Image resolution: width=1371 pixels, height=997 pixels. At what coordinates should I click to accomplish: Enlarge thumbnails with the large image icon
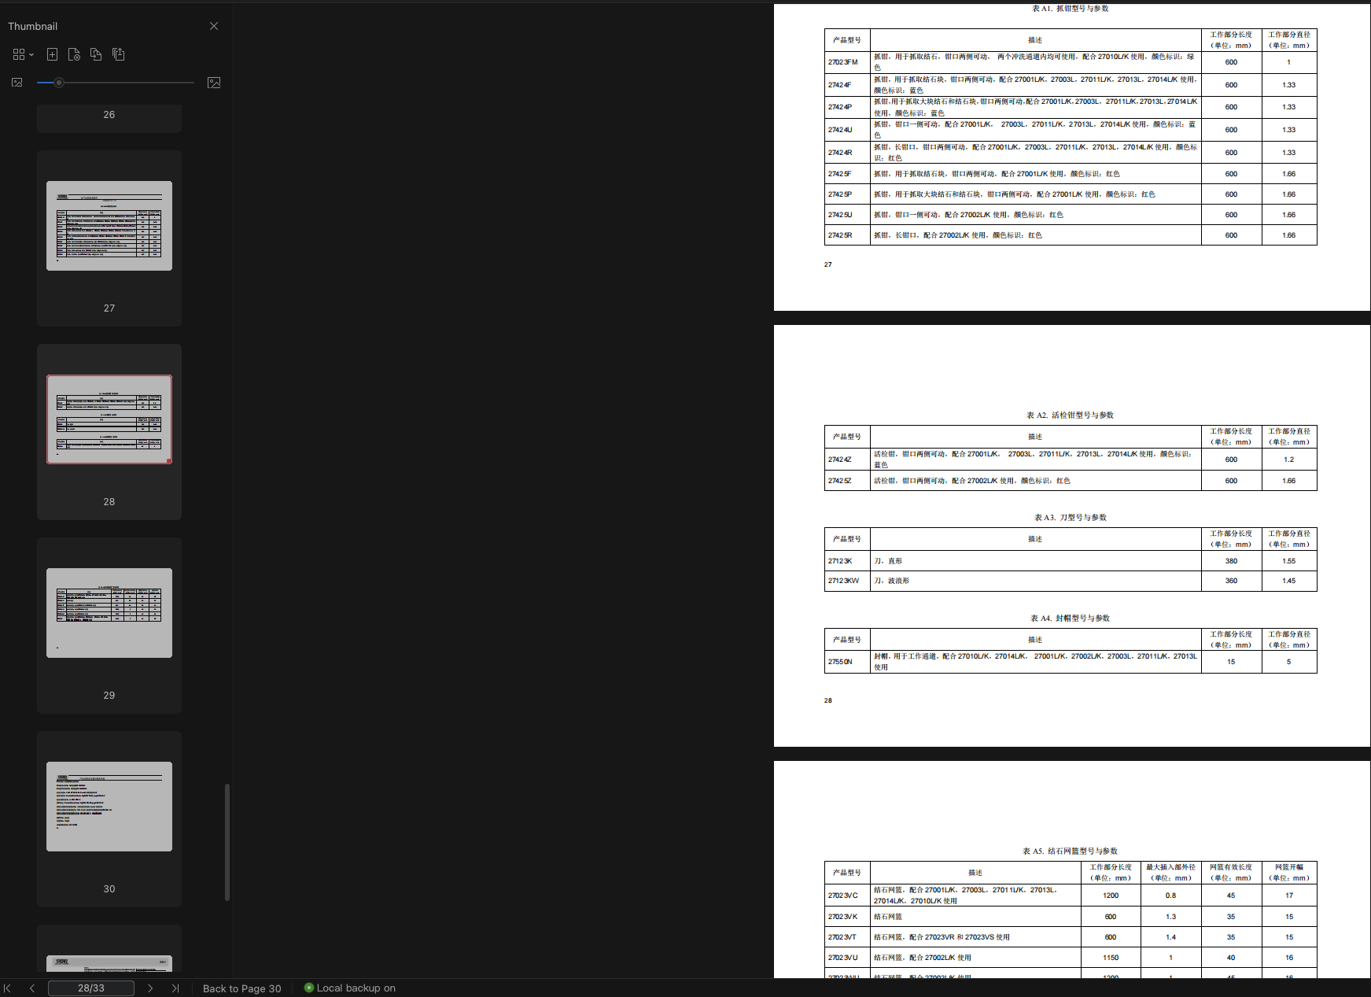[213, 83]
